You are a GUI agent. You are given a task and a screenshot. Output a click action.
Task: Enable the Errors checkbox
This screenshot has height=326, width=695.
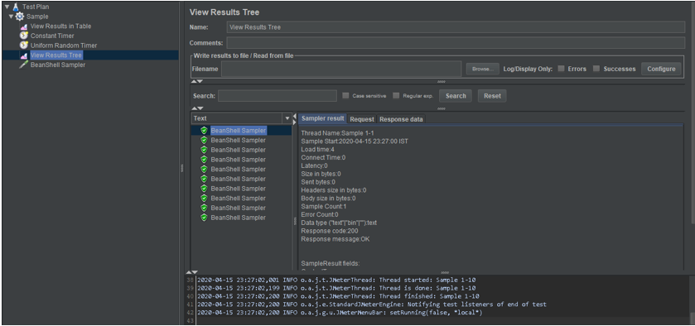[561, 69]
